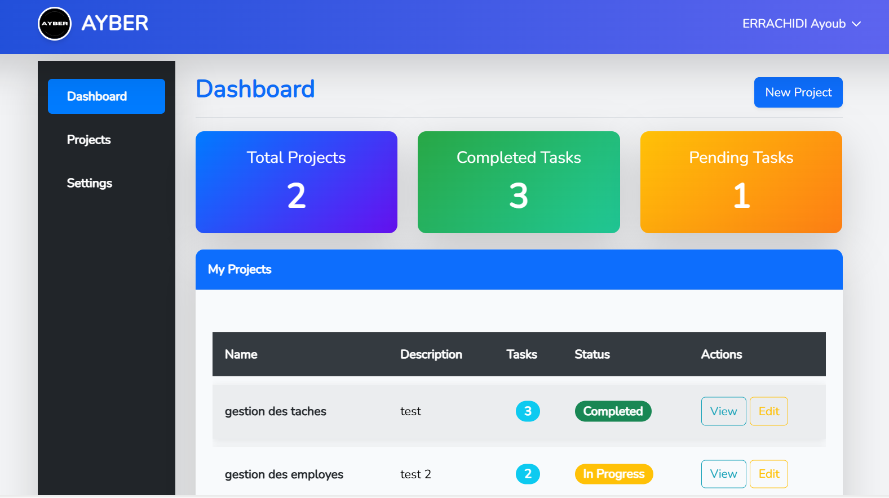The height and width of the screenshot is (498, 889).
Task: Click the Completed Tasks green card
Action: (x=519, y=182)
